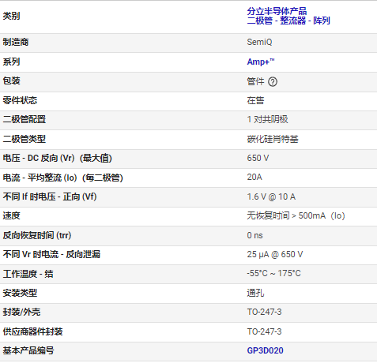
Task: Click the 25 µA @ 650 V value
Action: click(x=275, y=254)
